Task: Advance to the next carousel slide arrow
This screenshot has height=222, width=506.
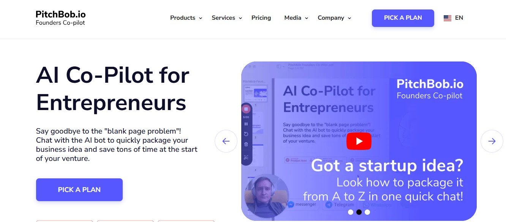Action: point(492,141)
